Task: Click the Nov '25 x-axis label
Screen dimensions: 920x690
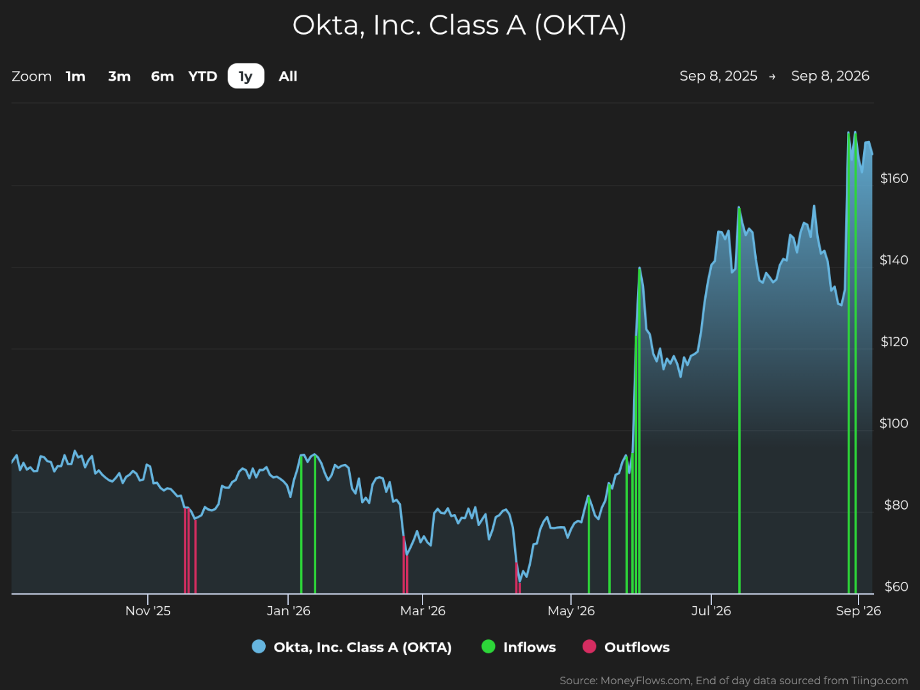Action: (x=148, y=611)
